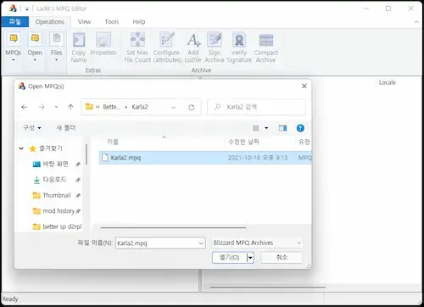This screenshot has height=307, width=424.
Task: Open the recent locations dropdown arrow
Action: (x=56, y=107)
